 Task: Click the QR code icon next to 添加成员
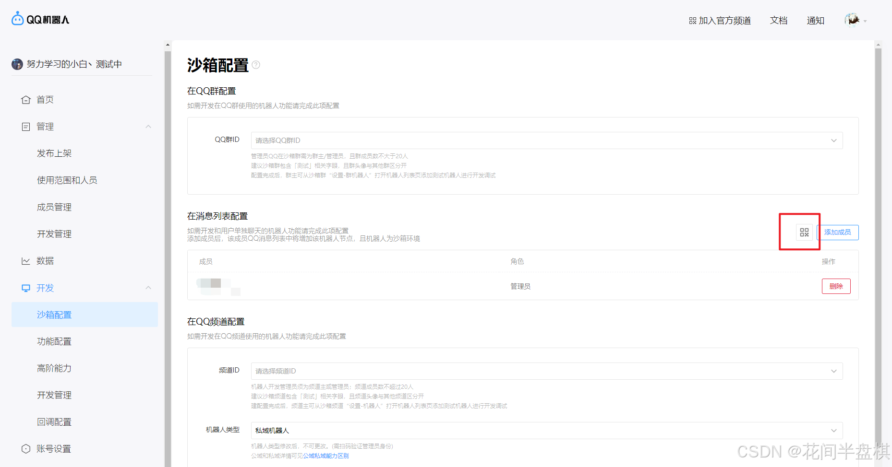[x=804, y=232]
